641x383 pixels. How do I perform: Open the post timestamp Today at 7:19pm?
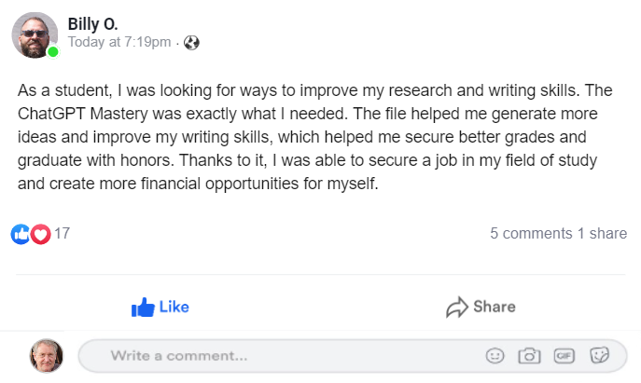click(119, 42)
